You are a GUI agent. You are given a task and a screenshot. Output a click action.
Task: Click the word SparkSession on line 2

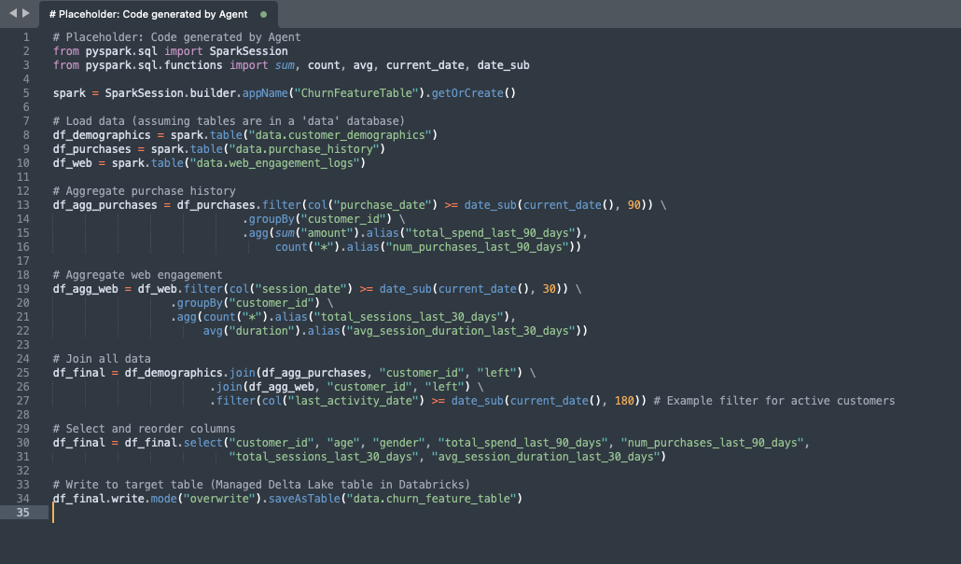click(248, 51)
